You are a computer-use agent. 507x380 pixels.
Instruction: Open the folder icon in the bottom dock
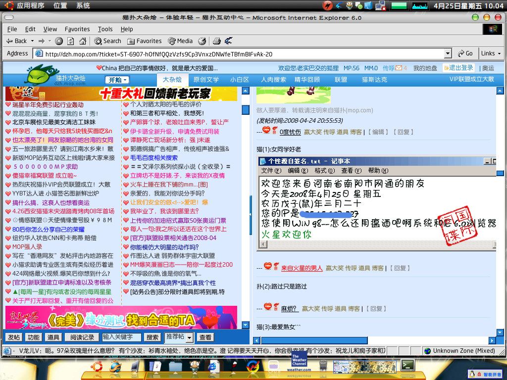tap(175, 367)
